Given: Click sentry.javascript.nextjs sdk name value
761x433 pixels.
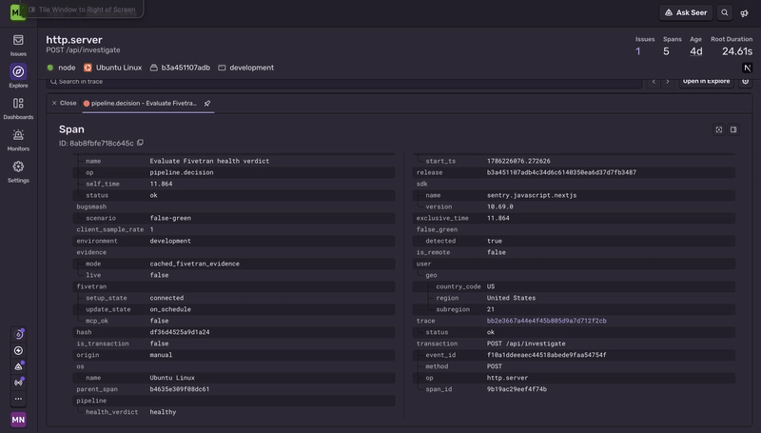Looking at the screenshot, I should coord(532,195).
